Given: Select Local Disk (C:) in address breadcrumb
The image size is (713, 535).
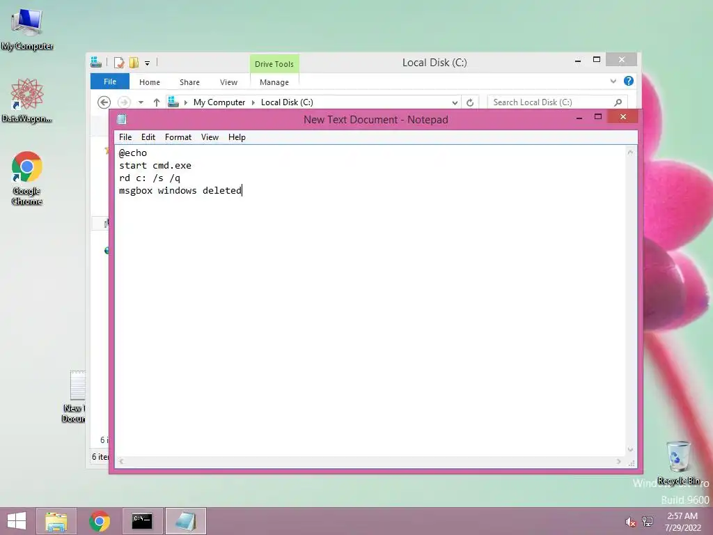Looking at the screenshot, I should tap(287, 102).
